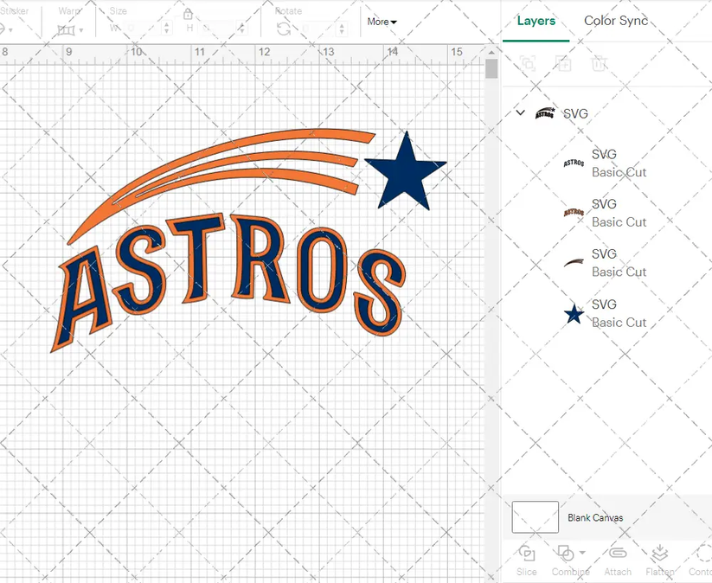Open the Combine options dropdown arrow
Screen dimensions: 712x583
point(581,552)
